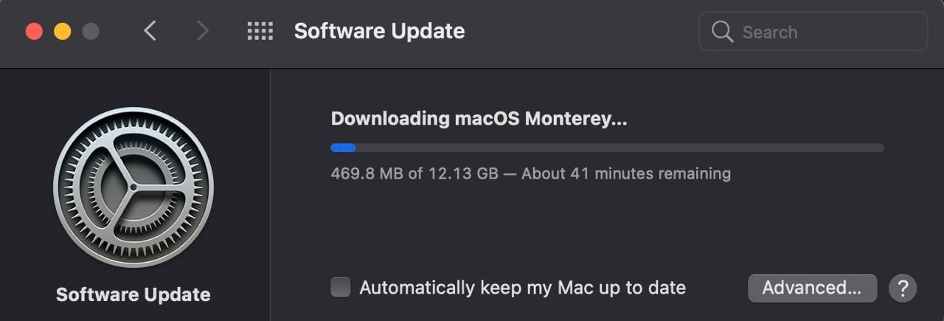Click the magnifying glass search icon
Viewport: 944px width, 321px height.
722,32
